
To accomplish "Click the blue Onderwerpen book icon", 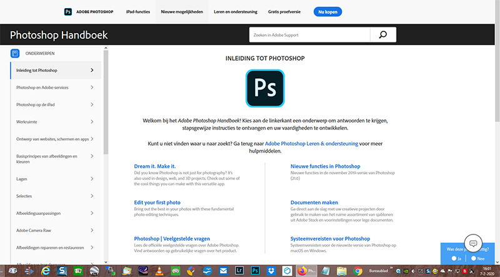I will (15, 53).
